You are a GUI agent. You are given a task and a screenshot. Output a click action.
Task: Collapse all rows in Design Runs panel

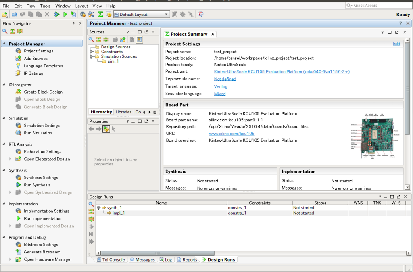pos(91,211)
